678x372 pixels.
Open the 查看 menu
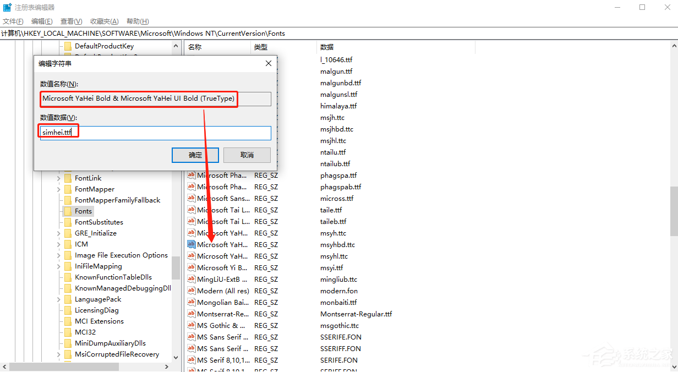[x=70, y=21]
